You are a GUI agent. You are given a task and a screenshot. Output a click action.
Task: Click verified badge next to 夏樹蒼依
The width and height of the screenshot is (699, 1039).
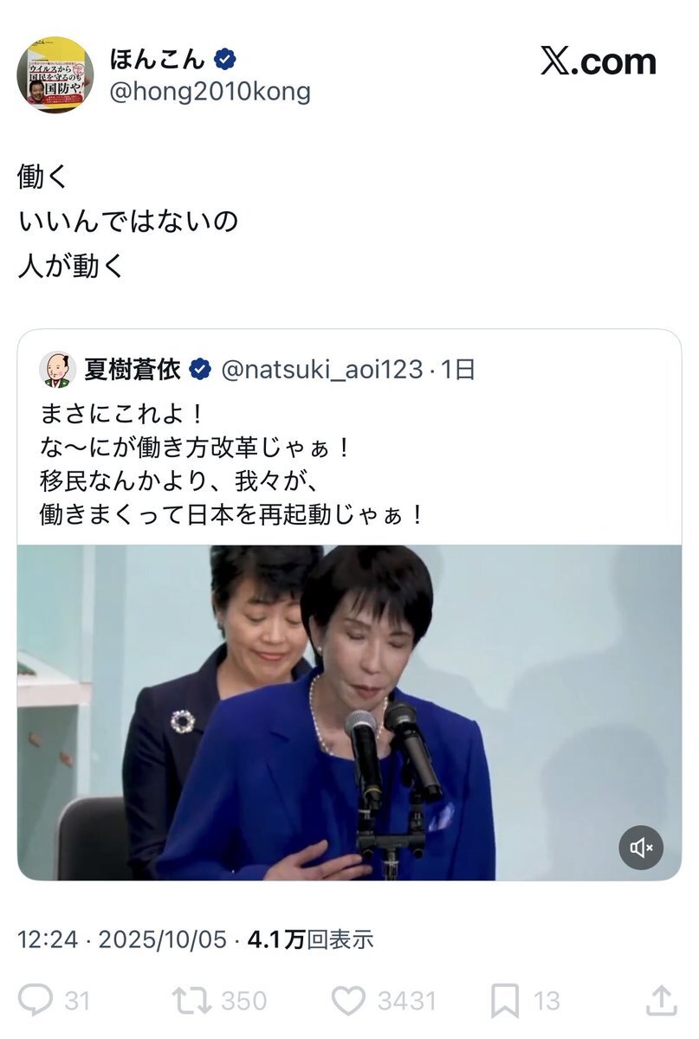coord(200,370)
